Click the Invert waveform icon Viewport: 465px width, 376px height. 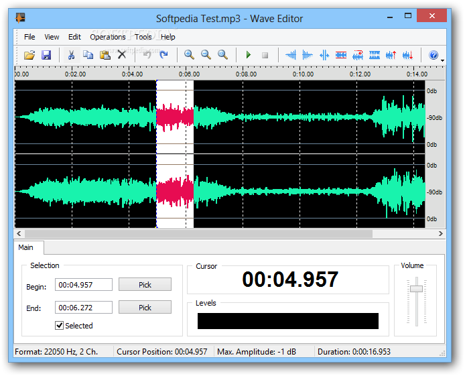point(375,55)
